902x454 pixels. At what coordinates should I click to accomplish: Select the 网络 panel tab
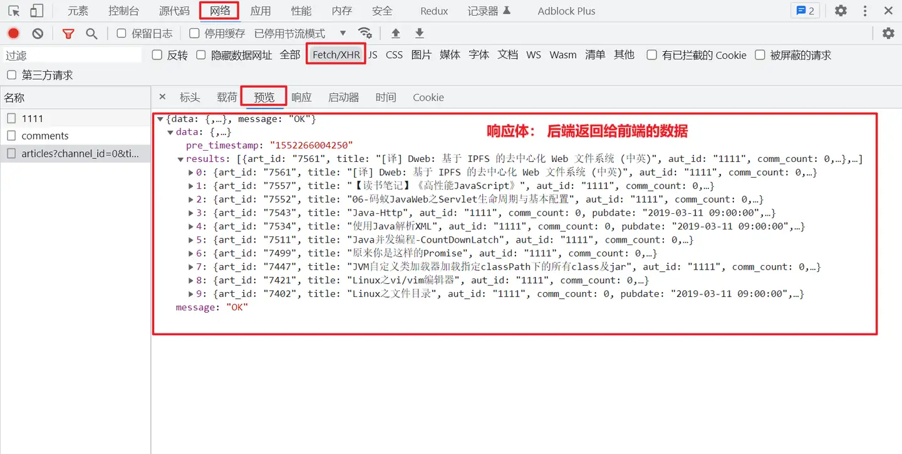click(220, 11)
